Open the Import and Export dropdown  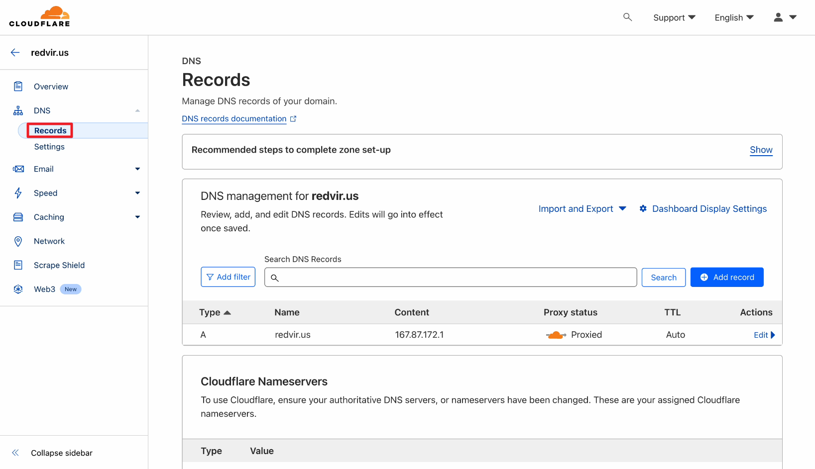582,209
